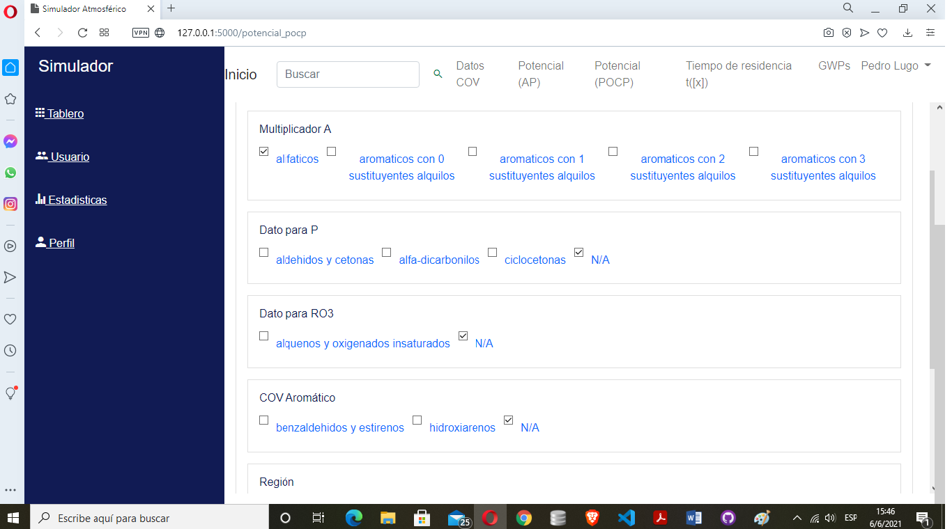Click the Buscar search field
The height and width of the screenshot is (529, 952).
[348, 74]
